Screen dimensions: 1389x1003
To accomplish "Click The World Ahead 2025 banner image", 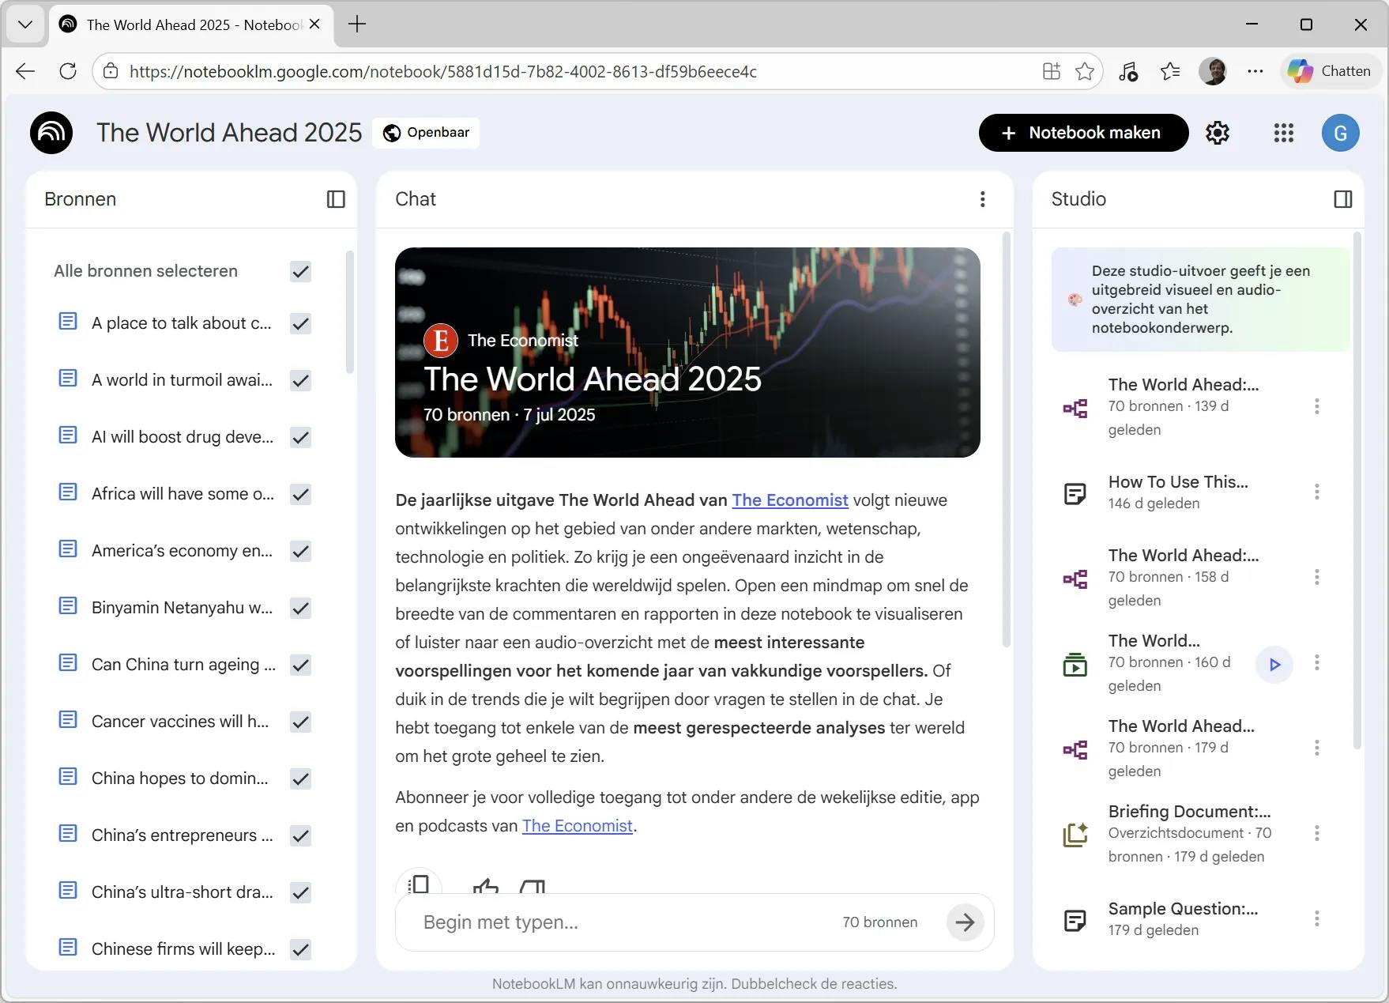I will [687, 353].
